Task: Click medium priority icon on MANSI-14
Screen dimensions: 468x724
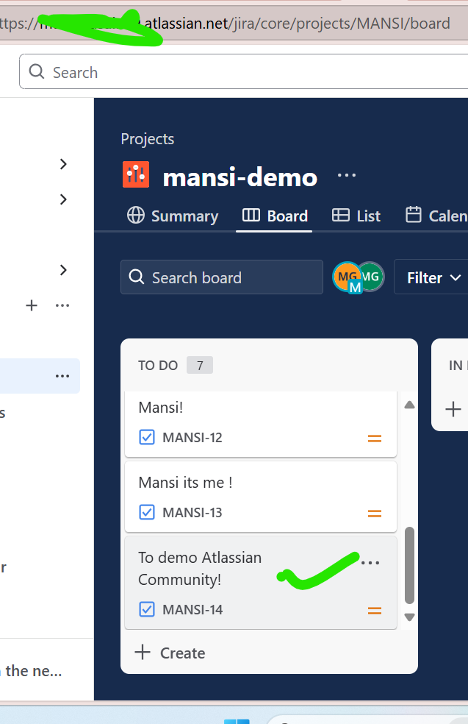Action: click(x=375, y=611)
